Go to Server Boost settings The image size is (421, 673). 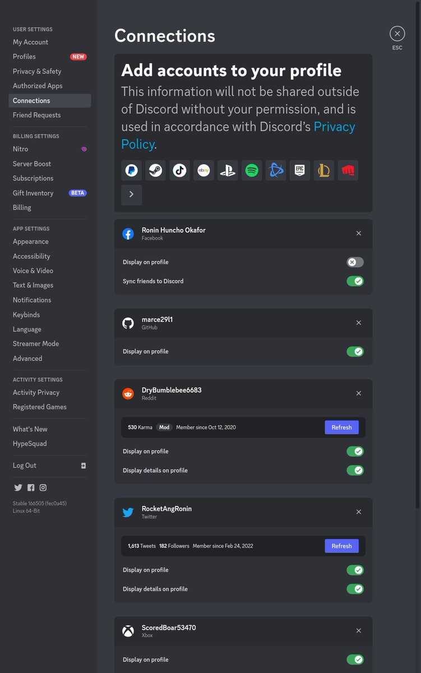[50, 164]
